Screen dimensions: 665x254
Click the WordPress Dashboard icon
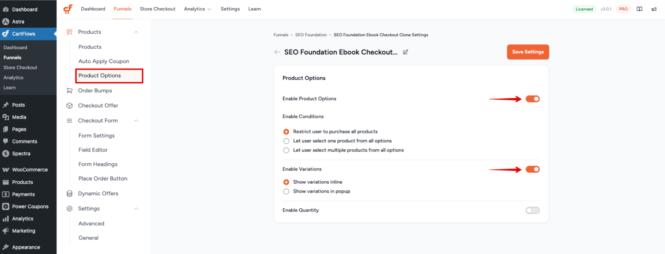pyautogui.click(x=6, y=9)
